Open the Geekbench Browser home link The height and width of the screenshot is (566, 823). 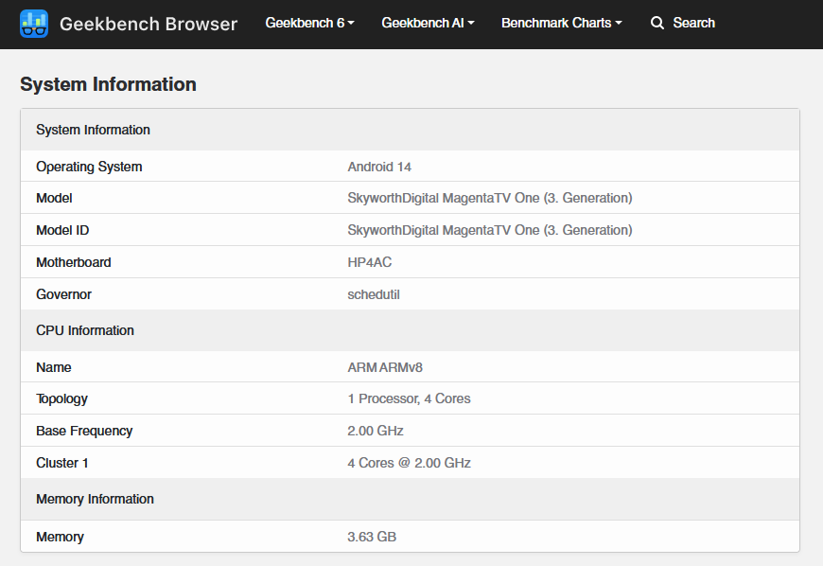(149, 24)
